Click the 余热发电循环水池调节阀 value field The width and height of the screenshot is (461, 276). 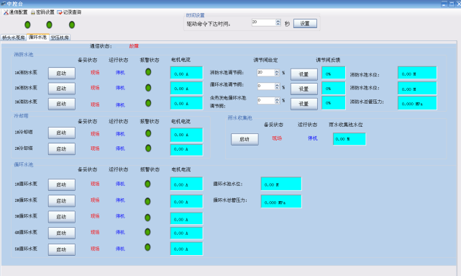[x=266, y=100]
